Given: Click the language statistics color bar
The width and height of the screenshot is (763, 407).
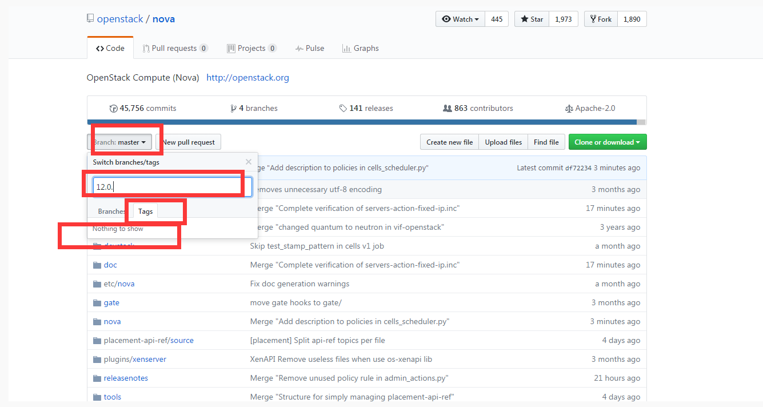Looking at the screenshot, I should click(x=366, y=122).
